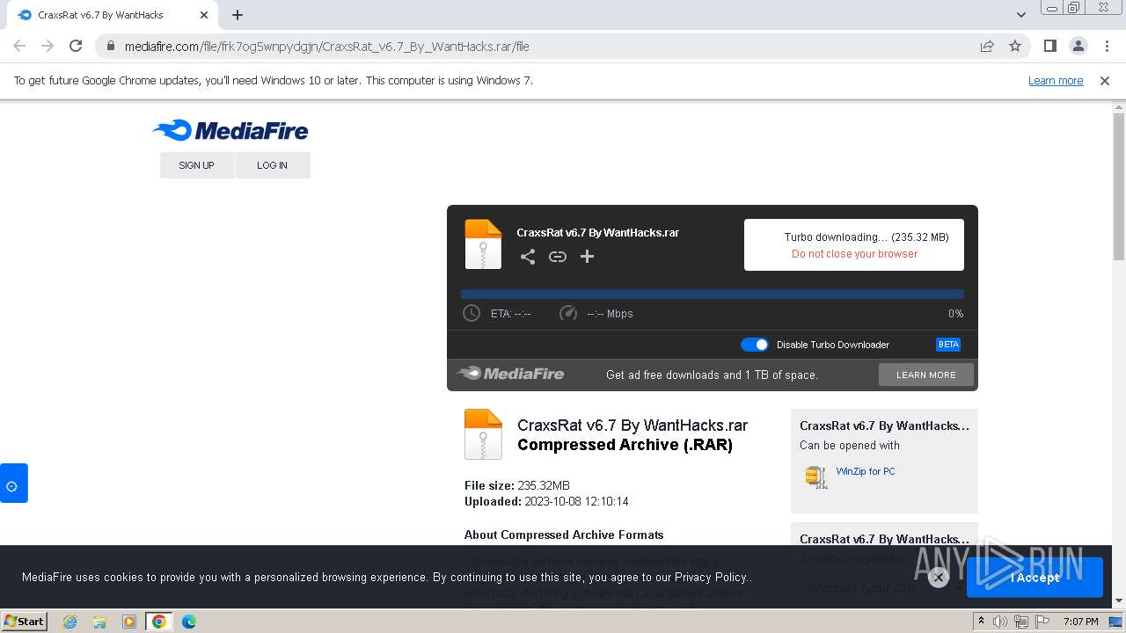Screen dimensions: 1126x633
Task: Show hidden system tray icons
Action: [981, 622]
